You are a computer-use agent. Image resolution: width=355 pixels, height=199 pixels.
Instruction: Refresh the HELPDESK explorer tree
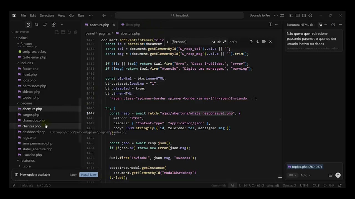pyautogui.click(x=69, y=32)
